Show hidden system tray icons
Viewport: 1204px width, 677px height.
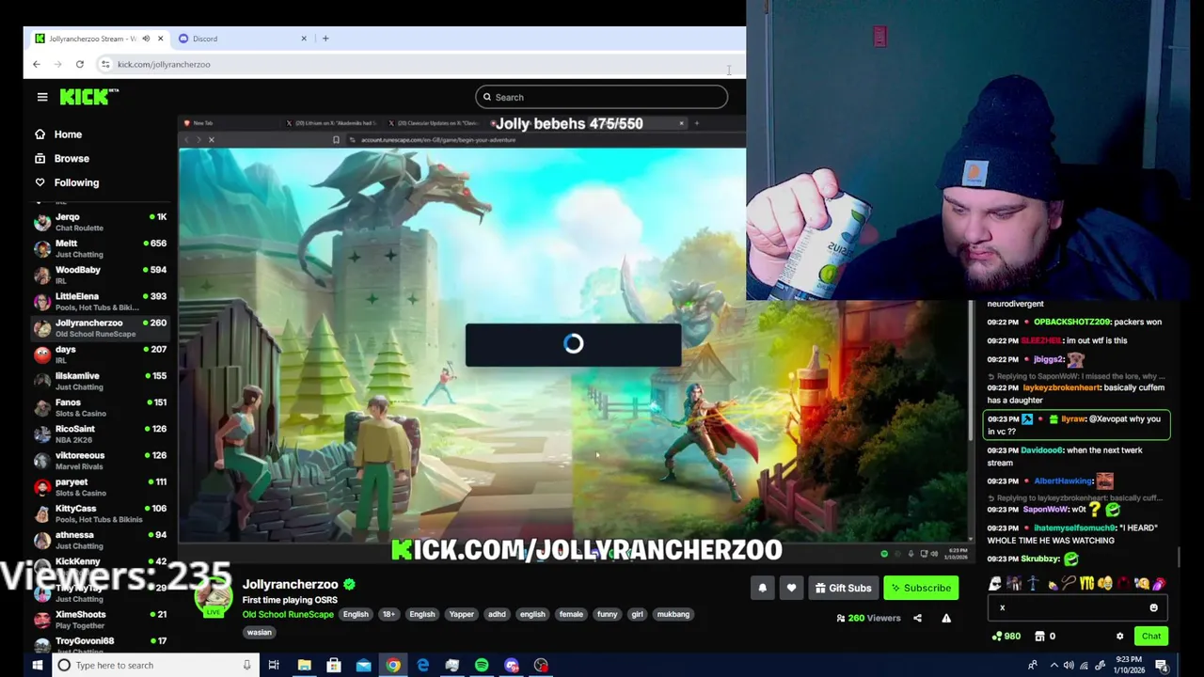[1053, 665]
